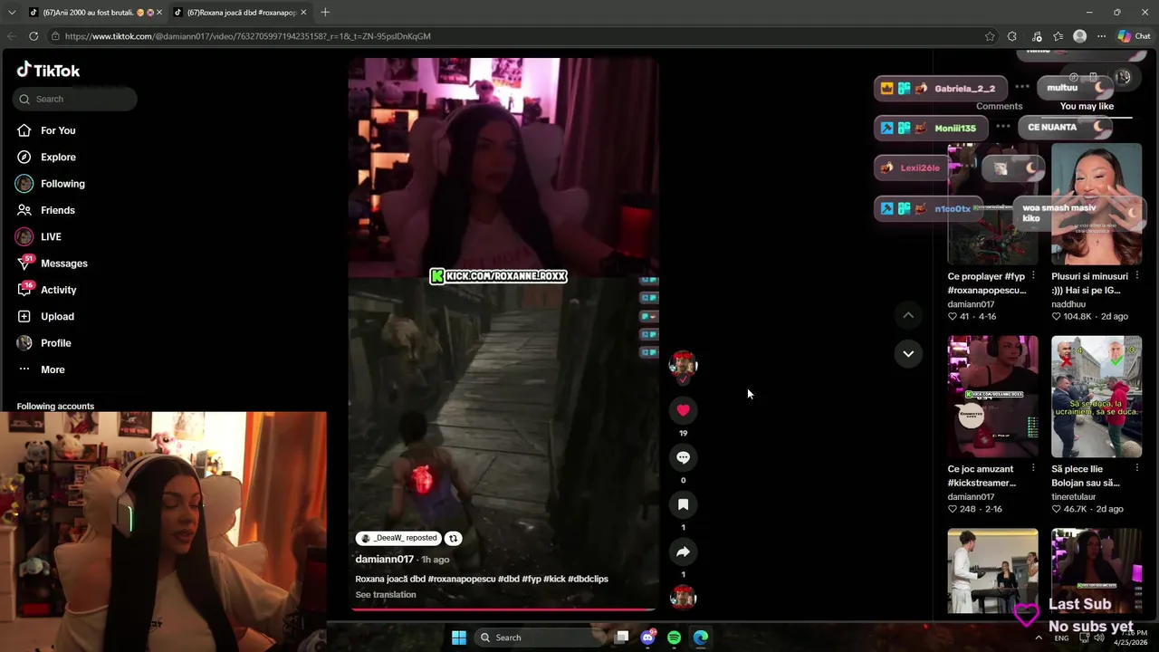Open the For You feed

pos(58,130)
